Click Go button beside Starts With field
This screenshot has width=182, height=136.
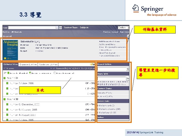point(128,78)
